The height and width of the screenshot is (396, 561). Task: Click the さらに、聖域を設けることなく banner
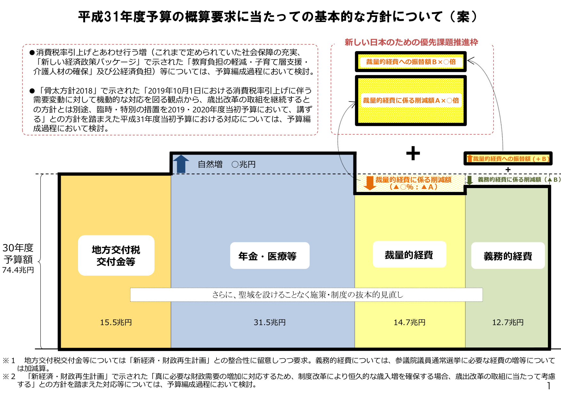(x=306, y=295)
